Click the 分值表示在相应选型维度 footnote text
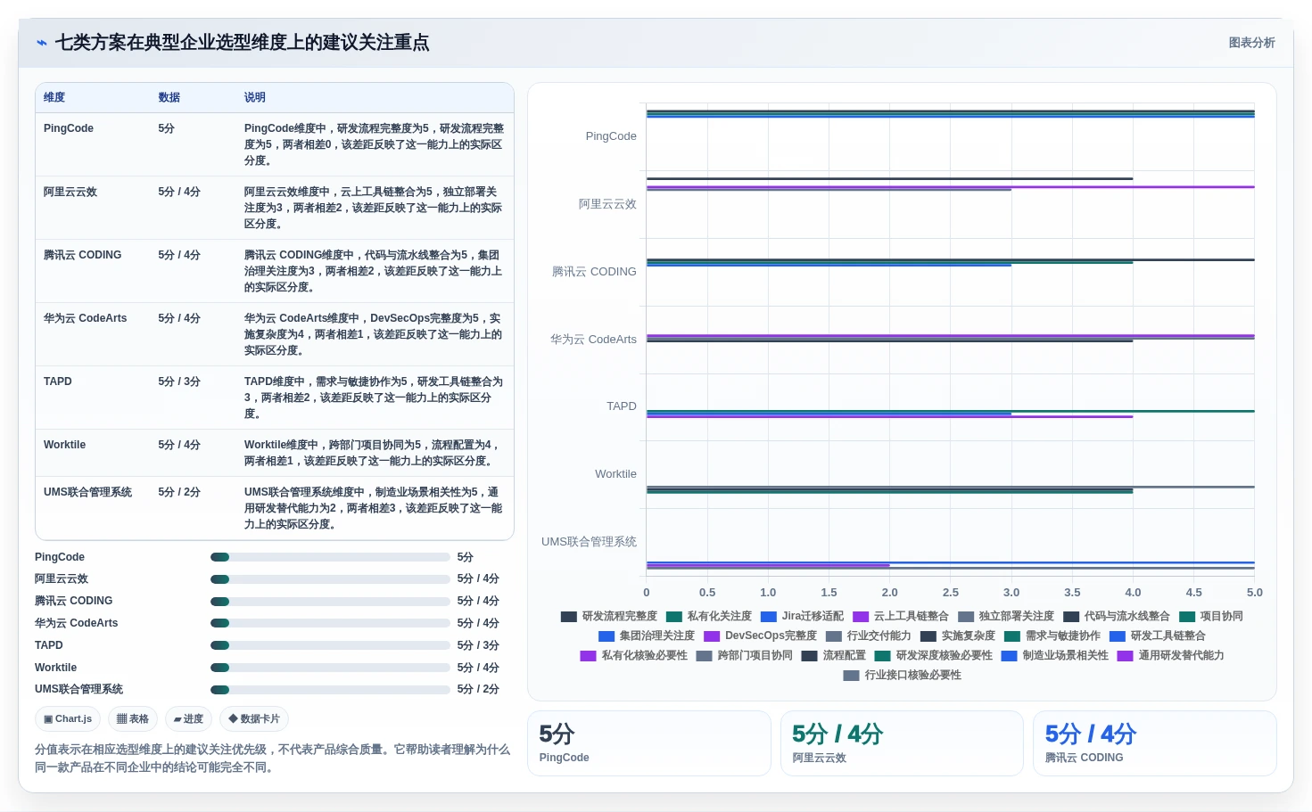1312x812 pixels. coord(273,759)
